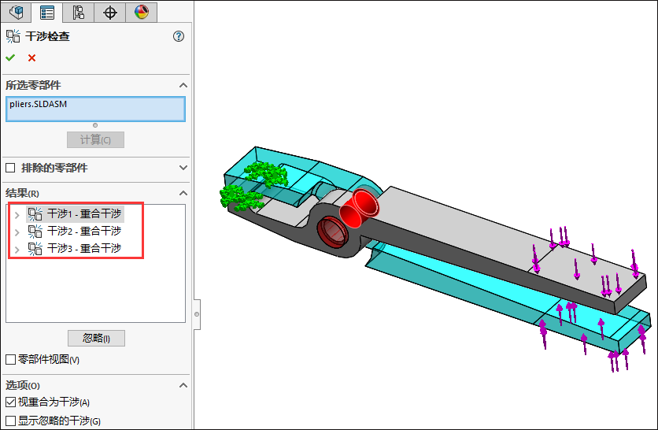Enable the 排除的零部件 checkbox
Viewport: 658px width, 430px height.
(10, 168)
